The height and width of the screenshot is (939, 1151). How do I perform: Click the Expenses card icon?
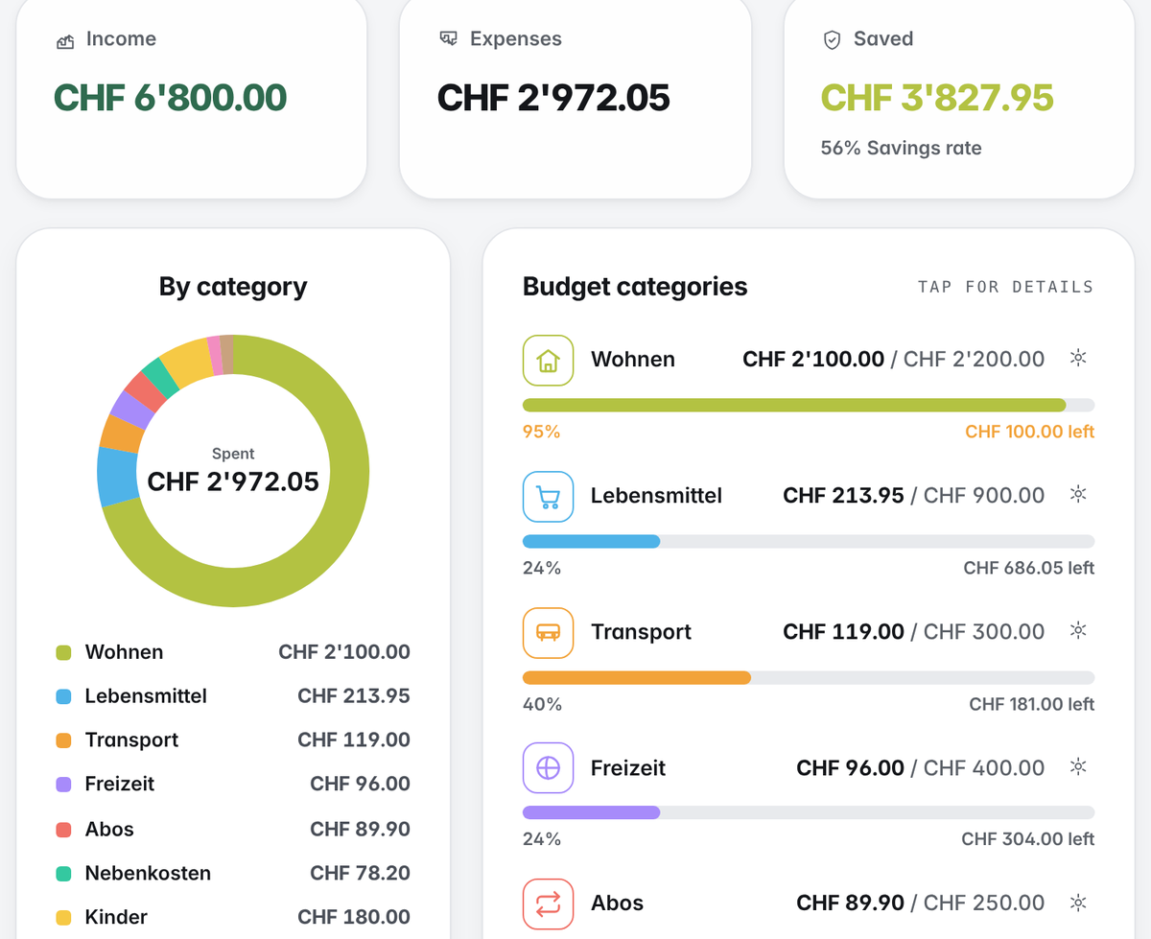(x=448, y=39)
